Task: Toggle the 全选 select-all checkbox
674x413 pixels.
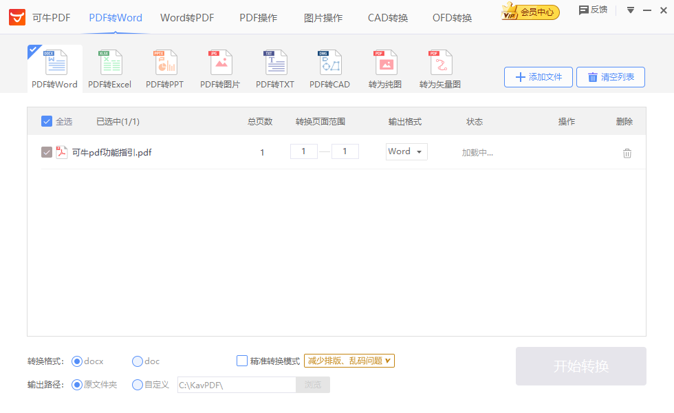Action: coord(47,121)
